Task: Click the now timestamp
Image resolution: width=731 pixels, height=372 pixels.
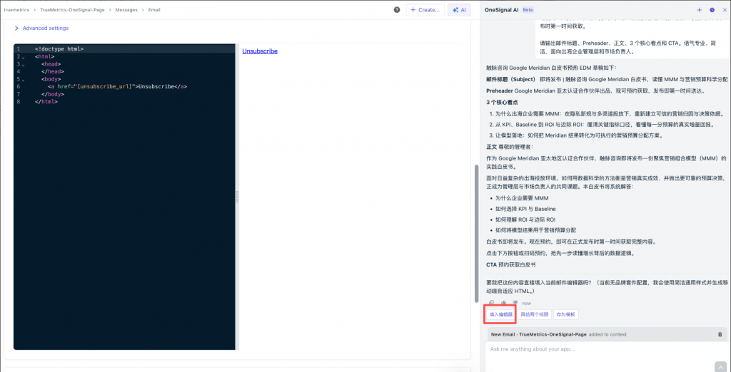Action: 526,303
